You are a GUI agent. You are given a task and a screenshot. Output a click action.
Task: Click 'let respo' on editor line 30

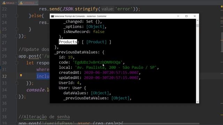point(38,63)
